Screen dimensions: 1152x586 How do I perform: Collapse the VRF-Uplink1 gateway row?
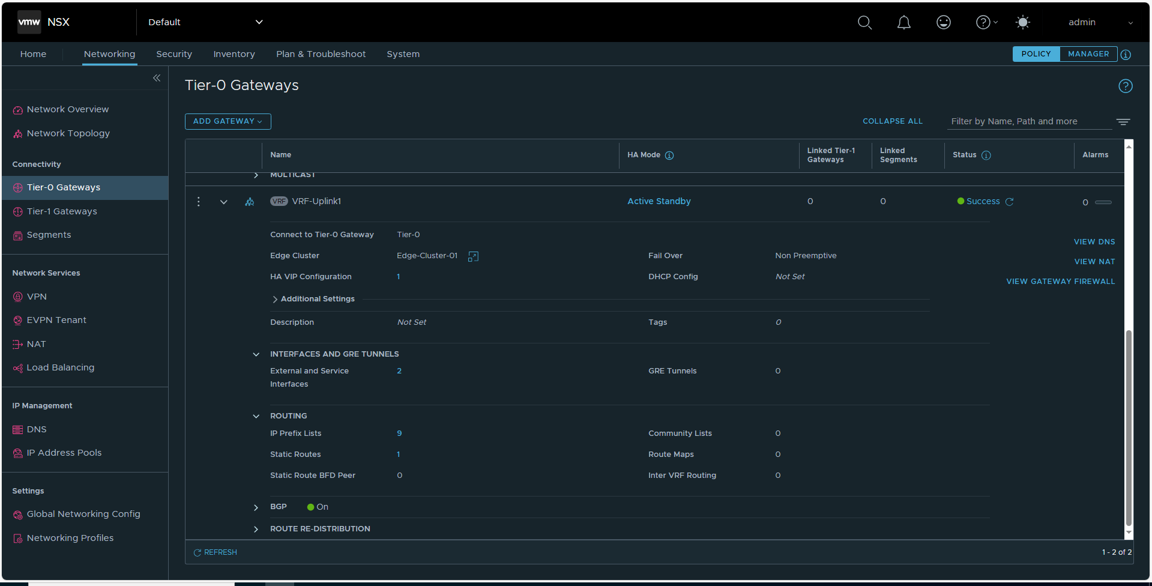click(224, 202)
